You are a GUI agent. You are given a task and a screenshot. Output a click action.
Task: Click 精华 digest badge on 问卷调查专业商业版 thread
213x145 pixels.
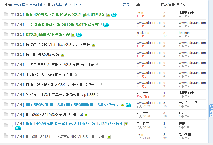[x=106, y=25]
